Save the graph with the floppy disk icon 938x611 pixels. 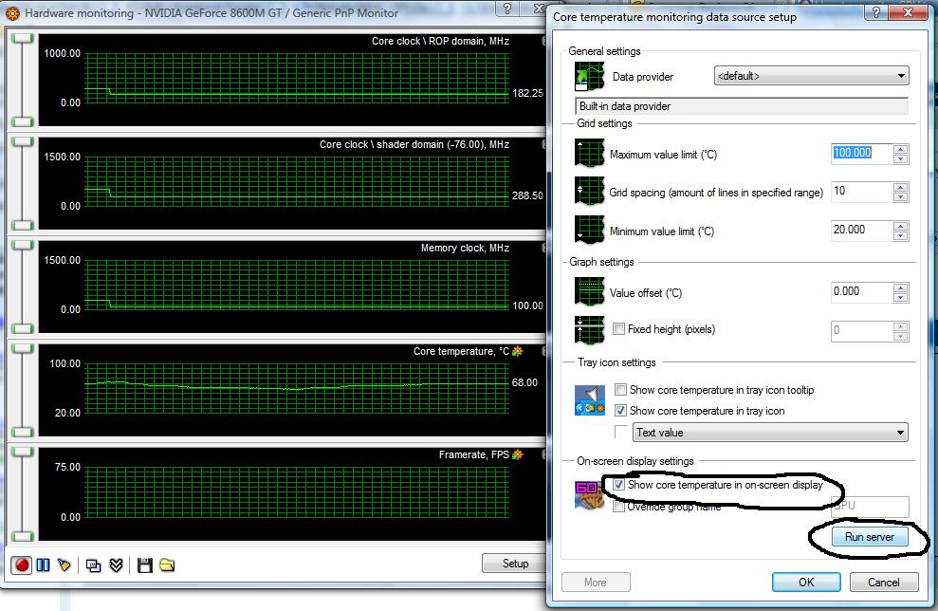[x=145, y=565]
